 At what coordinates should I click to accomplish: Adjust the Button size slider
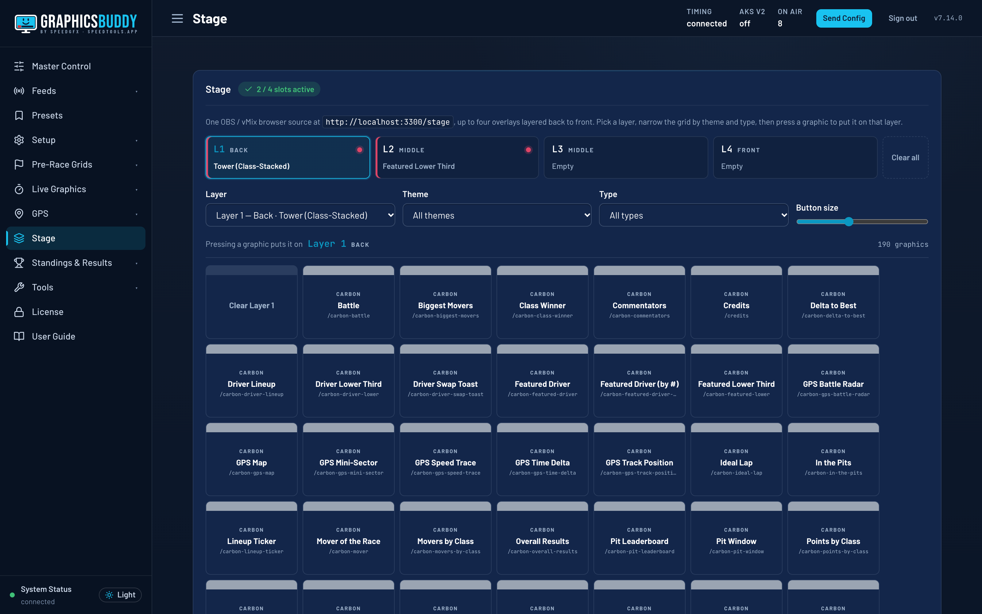[862, 222]
